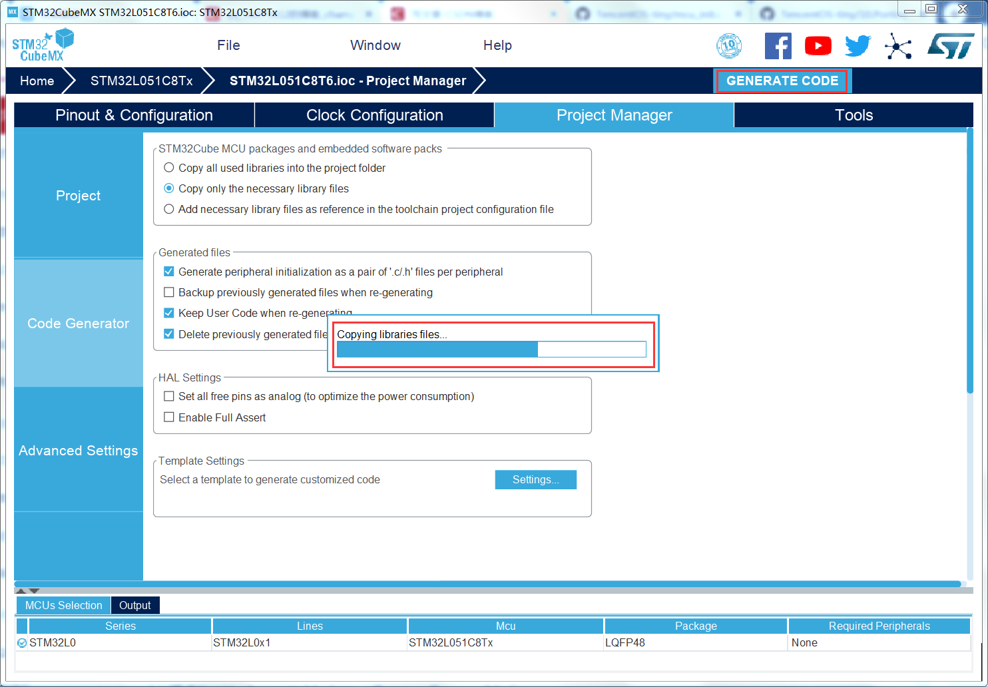The height and width of the screenshot is (687, 988).
Task: Select the Project Manager tab
Action: pyautogui.click(x=614, y=115)
